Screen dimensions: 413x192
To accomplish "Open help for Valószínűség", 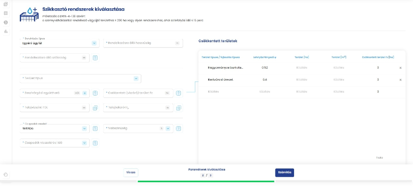I will point(178,128).
